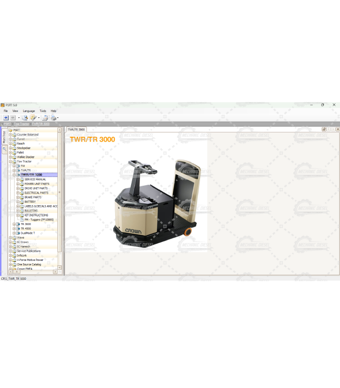Click the blue Back navigation arrow
This screenshot has height=388, width=340.
[5, 118]
